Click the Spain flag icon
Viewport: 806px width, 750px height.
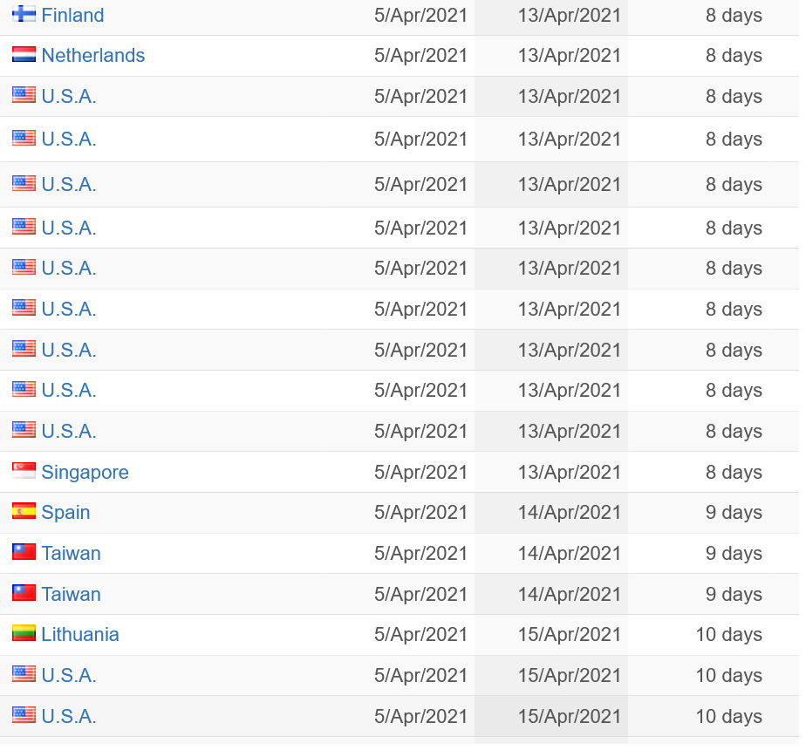pyautogui.click(x=24, y=511)
